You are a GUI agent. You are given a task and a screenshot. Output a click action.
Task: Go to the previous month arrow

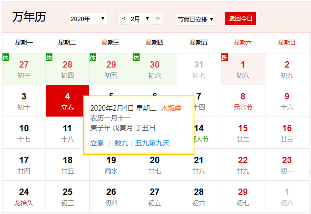(x=123, y=19)
